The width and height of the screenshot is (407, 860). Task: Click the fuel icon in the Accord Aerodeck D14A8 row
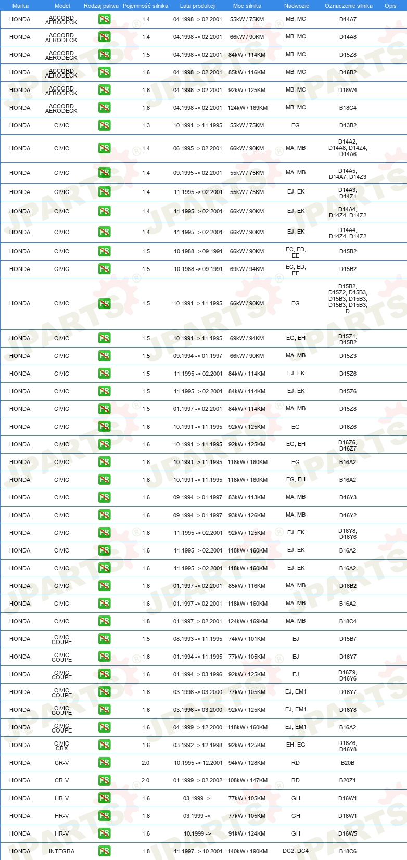[x=104, y=37]
